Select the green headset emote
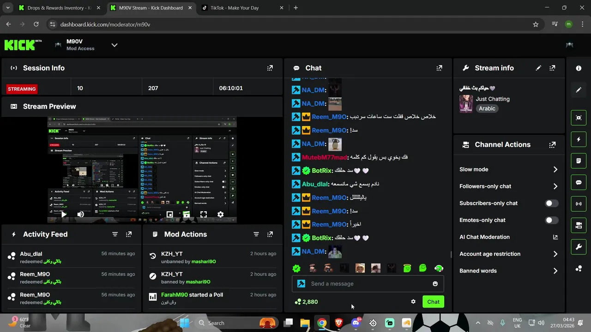The image size is (591, 332). [x=439, y=268]
